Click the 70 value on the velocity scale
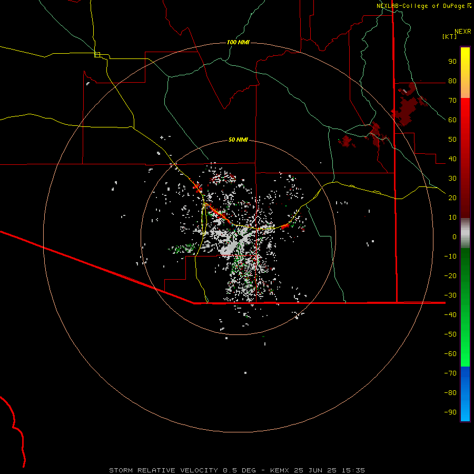474x474 pixels. coord(452,101)
